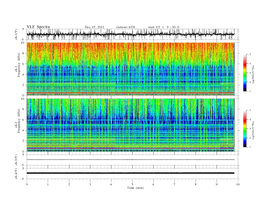
Task: Click tick label '7' on Time axis
Action: click(174, 184)
